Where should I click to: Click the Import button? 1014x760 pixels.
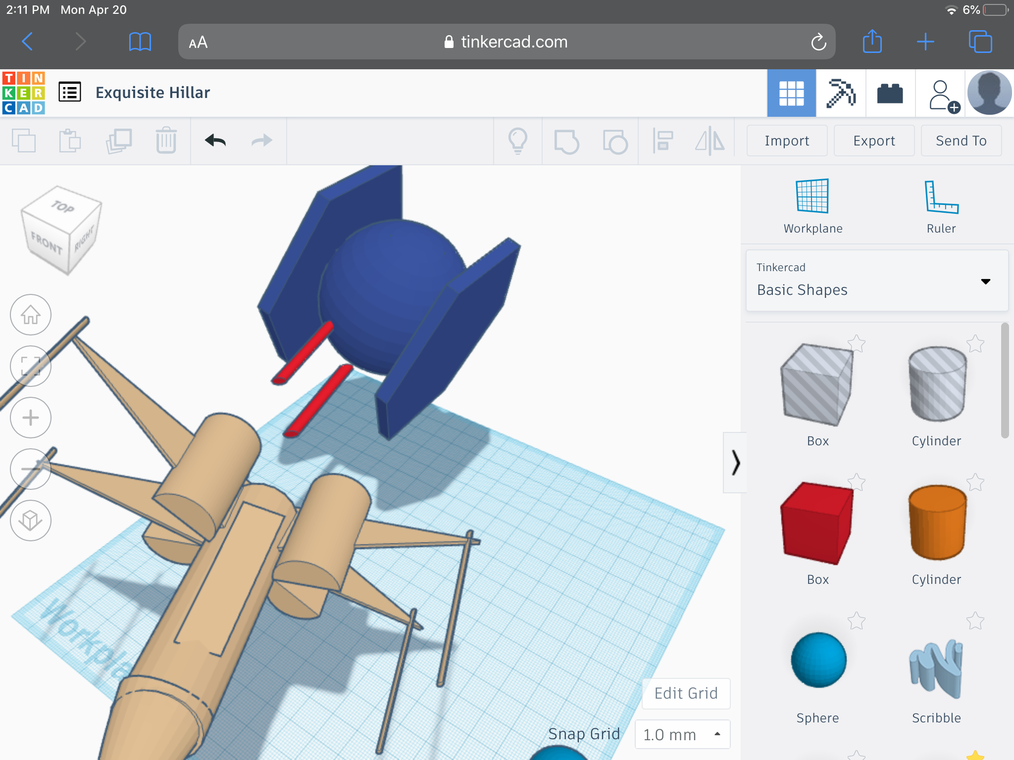[x=787, y=141]
